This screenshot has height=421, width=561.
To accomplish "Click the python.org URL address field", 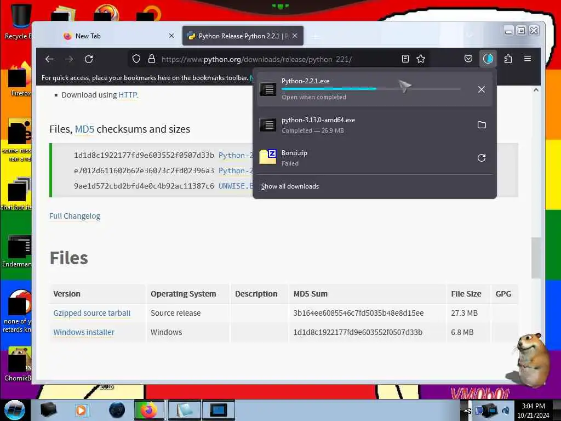I will pyautogui.click(x=256, y=59).
